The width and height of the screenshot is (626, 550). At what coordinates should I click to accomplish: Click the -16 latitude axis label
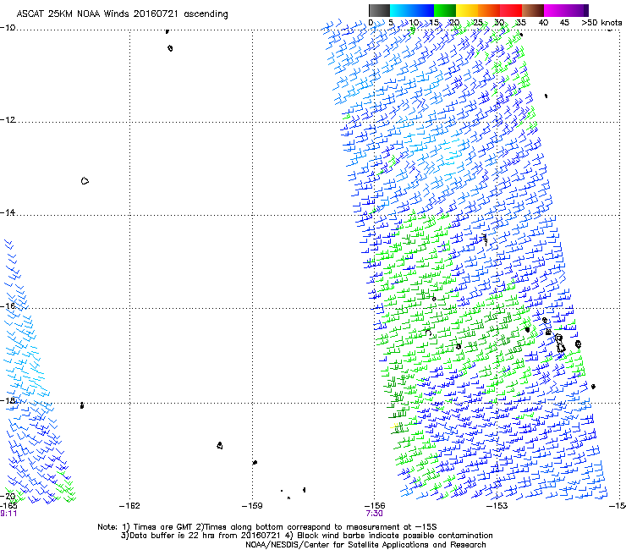[8, 305]
